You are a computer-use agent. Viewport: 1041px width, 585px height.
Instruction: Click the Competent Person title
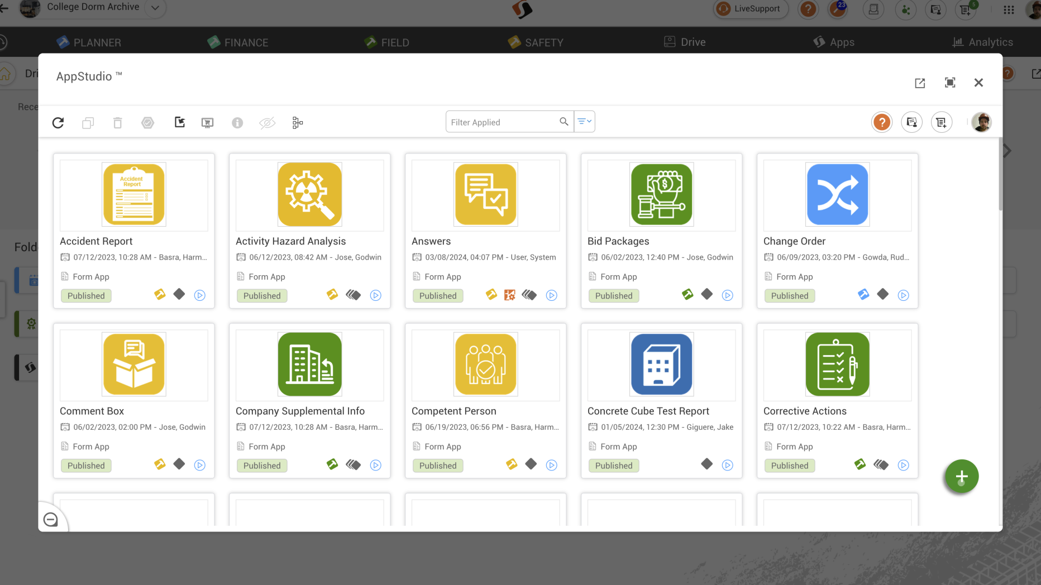click(453, 411)
